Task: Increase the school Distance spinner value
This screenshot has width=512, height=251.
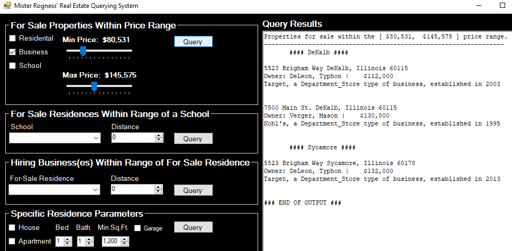Action: (x=159, y=136)
